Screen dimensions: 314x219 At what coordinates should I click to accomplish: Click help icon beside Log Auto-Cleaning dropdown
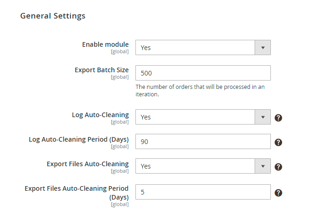click(x=278, y=118)
